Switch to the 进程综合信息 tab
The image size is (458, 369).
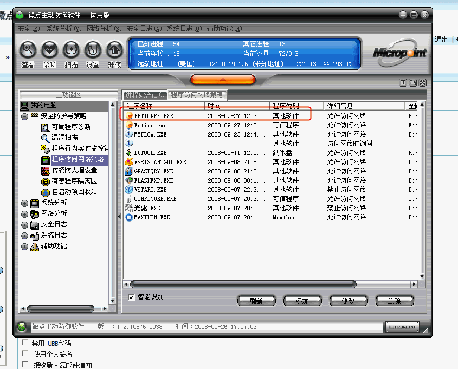[x=145, y=95]
